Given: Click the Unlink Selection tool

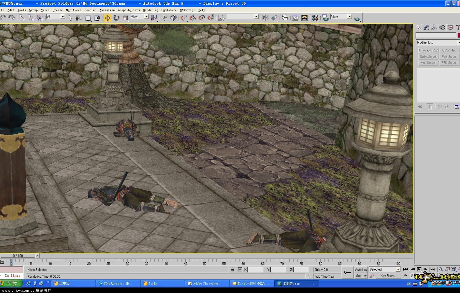Looking at the screenshot, I should [x=31, y=18].
